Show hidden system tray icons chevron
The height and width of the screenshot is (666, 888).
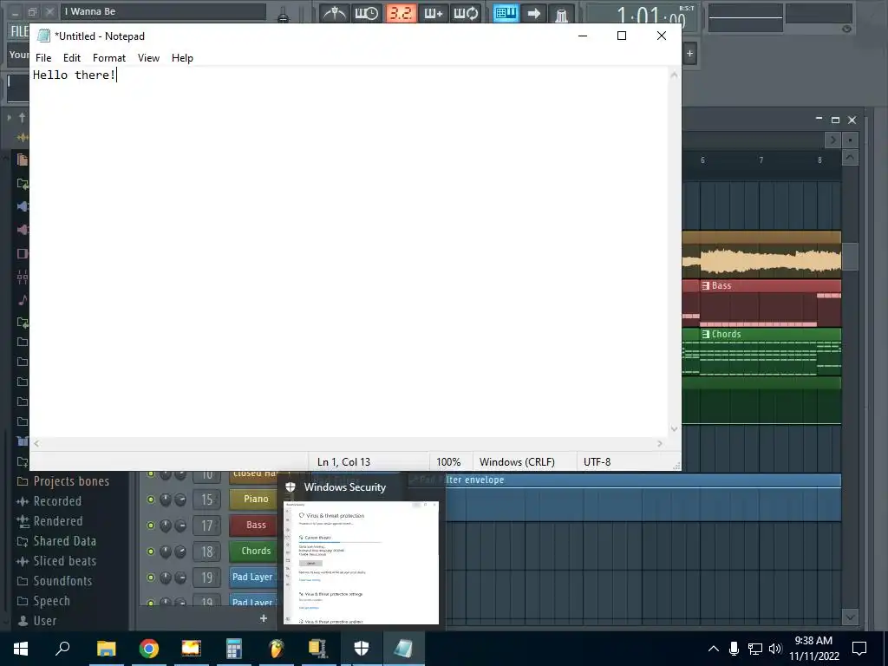pos(714,649)
